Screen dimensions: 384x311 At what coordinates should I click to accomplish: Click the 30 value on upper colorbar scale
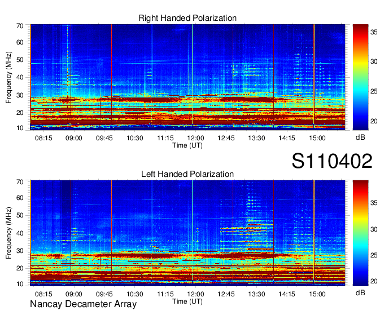pos(374,61)
